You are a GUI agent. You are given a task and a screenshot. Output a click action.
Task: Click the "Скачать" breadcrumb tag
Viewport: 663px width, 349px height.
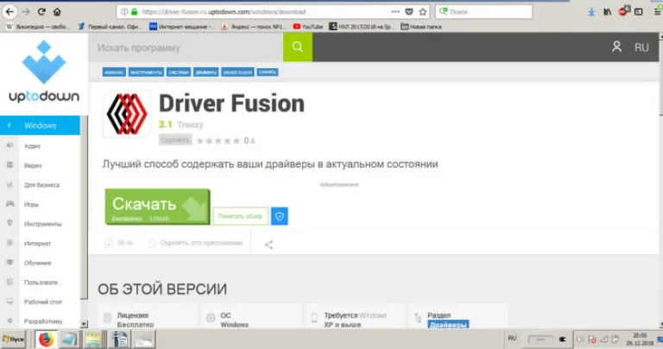tap(268, 72)
